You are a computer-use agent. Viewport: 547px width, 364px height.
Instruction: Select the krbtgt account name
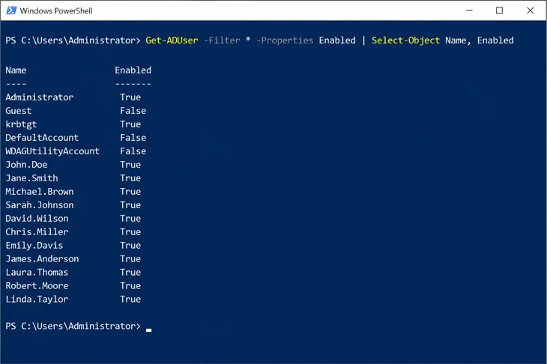pos(21,124)
